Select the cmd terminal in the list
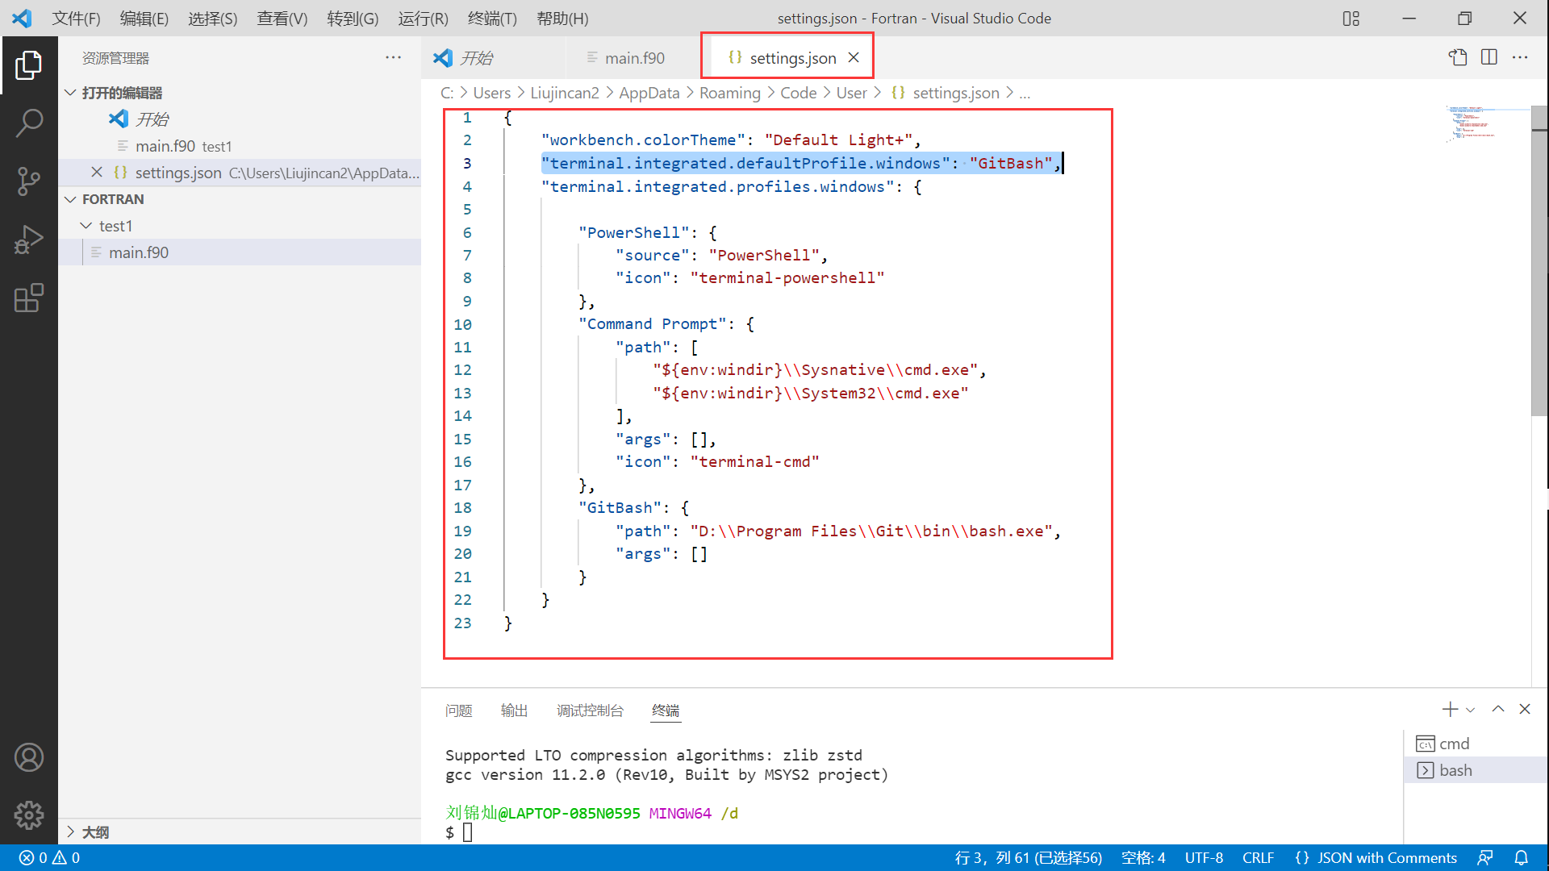This screenshot has height=871, width=1549. pyautogui.click(x=1454, y=744)
